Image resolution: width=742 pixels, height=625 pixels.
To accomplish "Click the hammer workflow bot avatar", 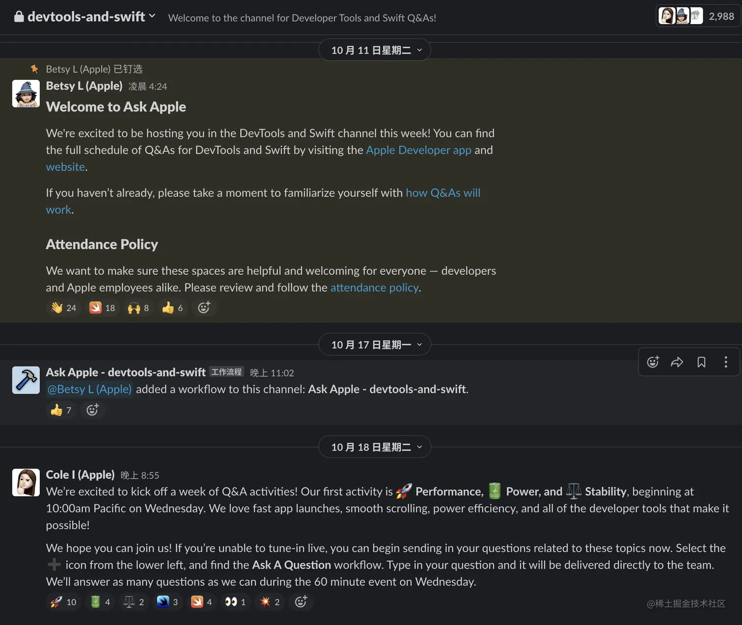I will pyautogui.click(x=26, y=380).
